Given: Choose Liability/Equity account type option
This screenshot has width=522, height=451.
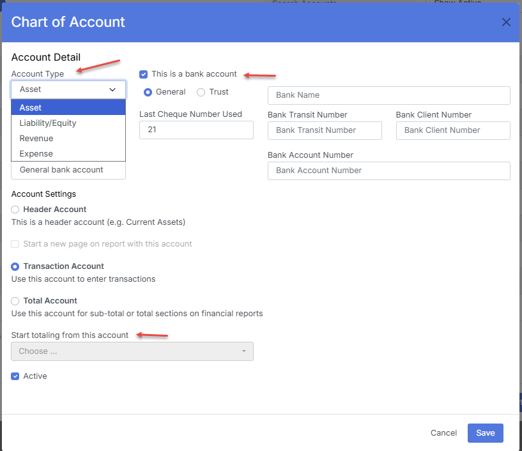Looking at the screenshot, I should [68, 123].
